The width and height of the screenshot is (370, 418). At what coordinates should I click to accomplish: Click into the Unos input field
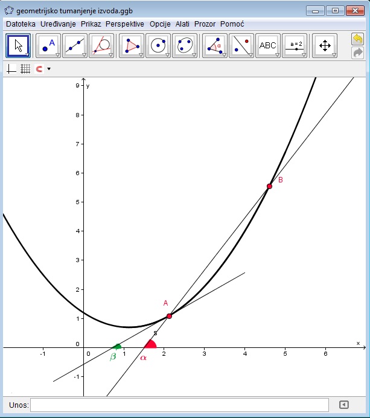(x=179, y=405)
